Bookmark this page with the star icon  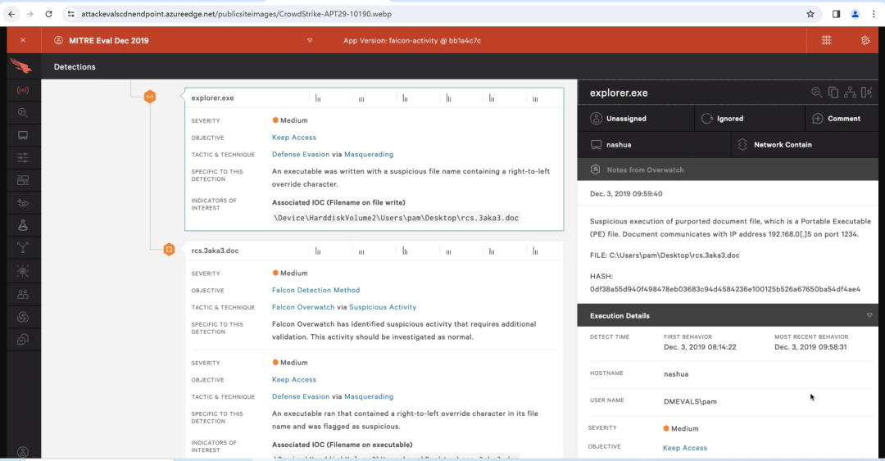pyautogui.click(x=810, y=14)
